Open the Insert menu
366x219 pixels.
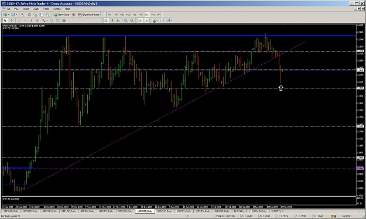pyautogui.click(x=26, y=9)
